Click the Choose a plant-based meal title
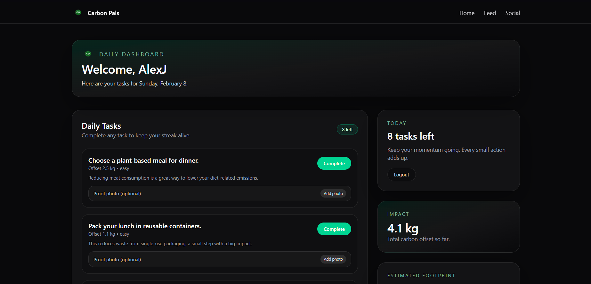Screen dimensions: 591x284 click(x=143, y=160)
